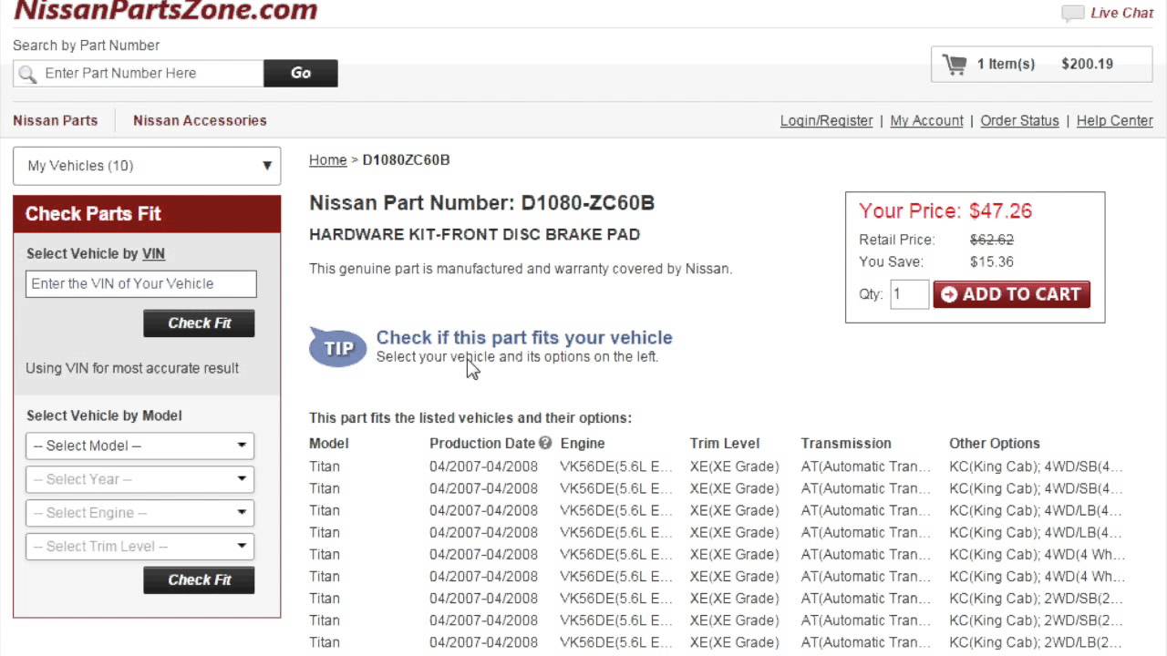Viewport: 1167px width, 656px height.
Task: Click the Live Chat speech bubble icon
Action: [1073, 13]
